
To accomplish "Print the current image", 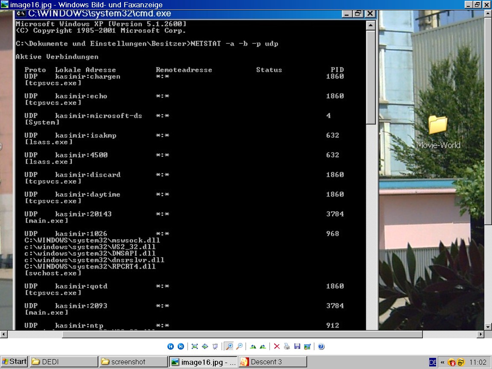I will click(x=287, y=346).
